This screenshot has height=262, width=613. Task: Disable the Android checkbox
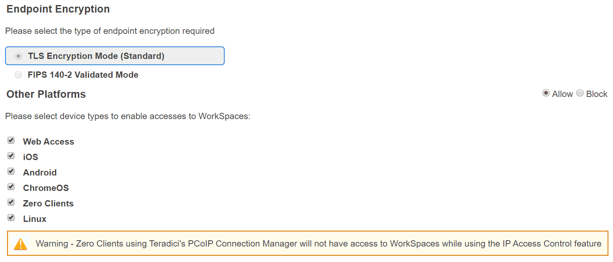11,171
